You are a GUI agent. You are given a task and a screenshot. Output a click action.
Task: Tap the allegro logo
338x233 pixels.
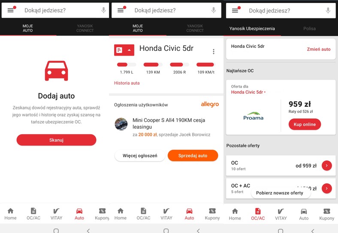coord(210,104)
